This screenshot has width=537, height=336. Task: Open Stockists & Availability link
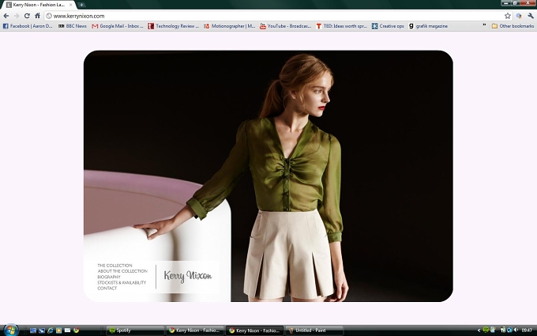point(122,282)
